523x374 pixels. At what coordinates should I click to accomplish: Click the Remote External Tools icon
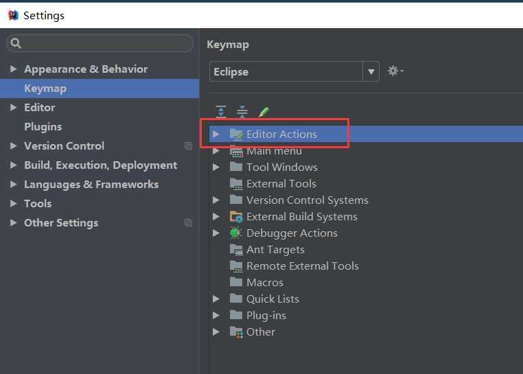(236, 266)
